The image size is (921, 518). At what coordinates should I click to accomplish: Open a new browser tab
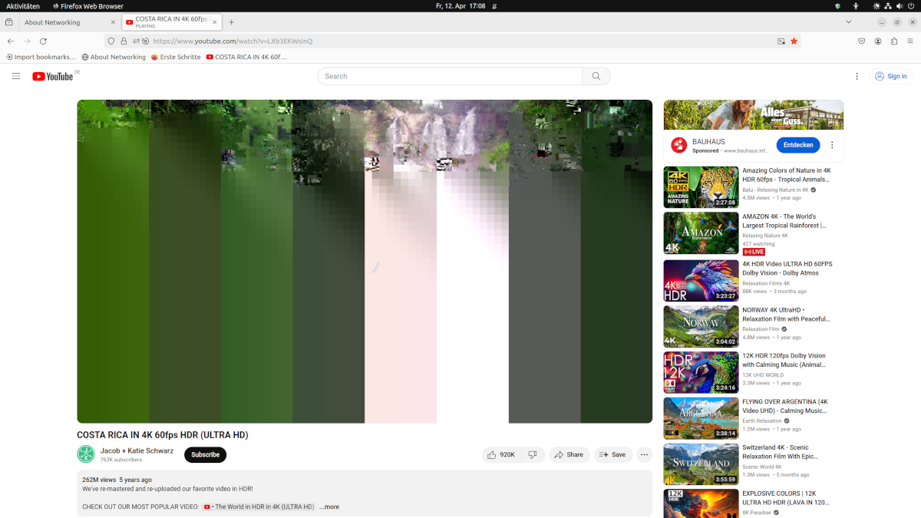(231, 22)
